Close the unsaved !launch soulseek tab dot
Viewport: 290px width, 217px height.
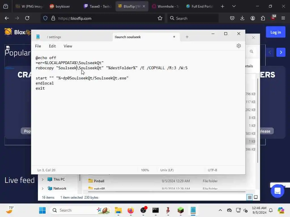click(x=174, y=37)
